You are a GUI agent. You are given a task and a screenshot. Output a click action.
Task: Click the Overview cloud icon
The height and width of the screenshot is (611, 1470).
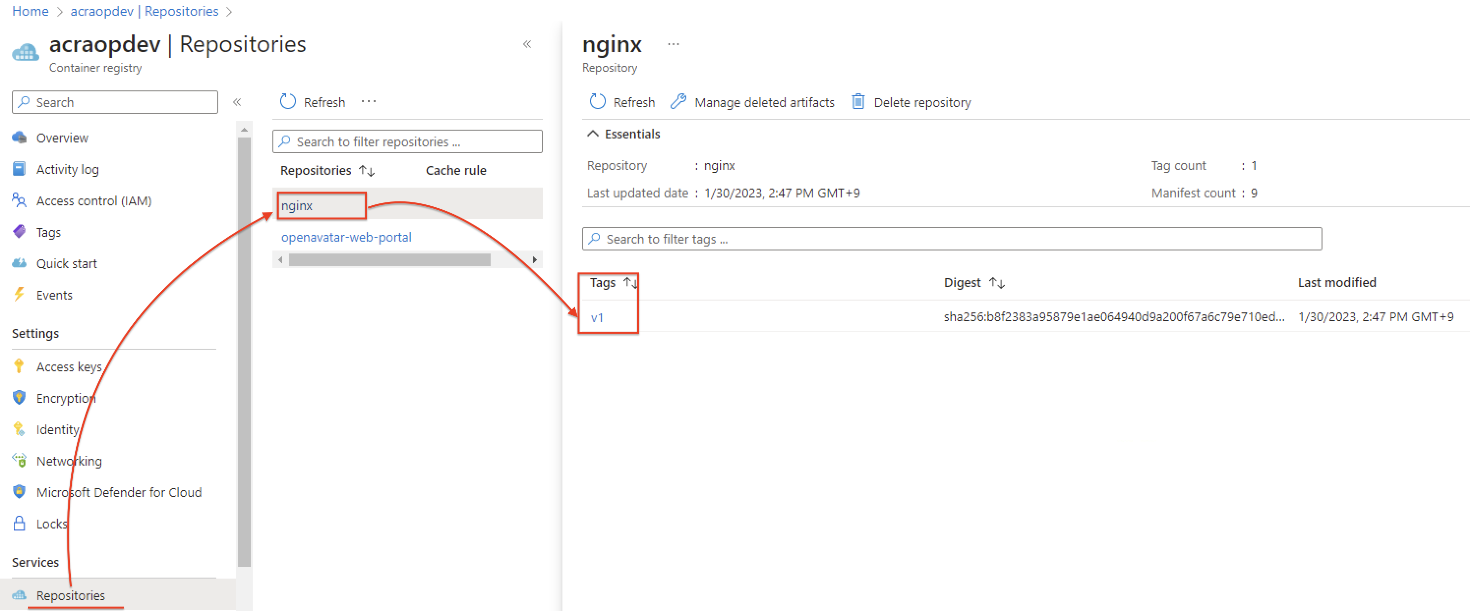[19, 138]
